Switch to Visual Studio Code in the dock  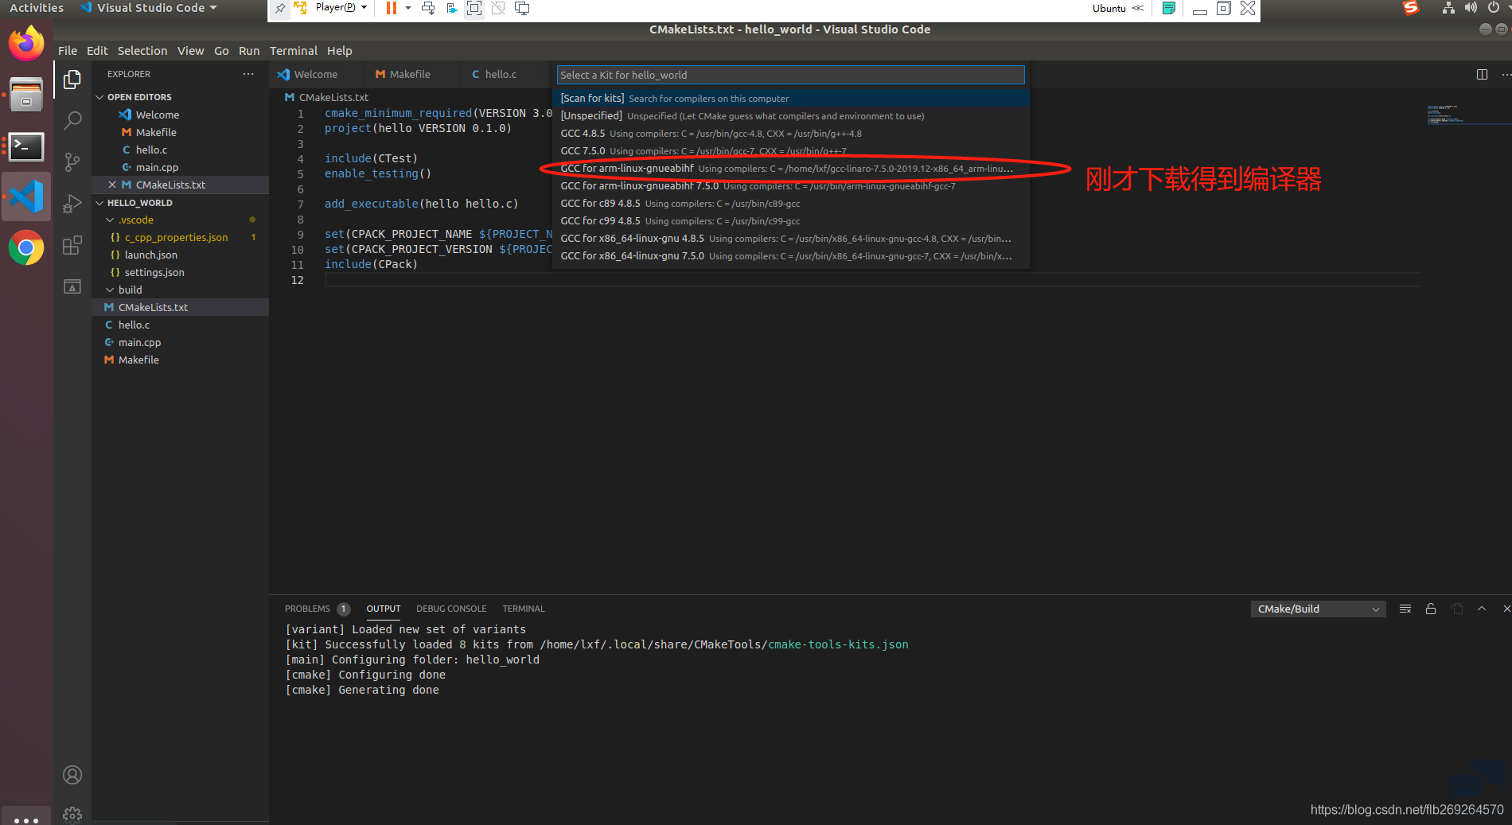(26, 197)
